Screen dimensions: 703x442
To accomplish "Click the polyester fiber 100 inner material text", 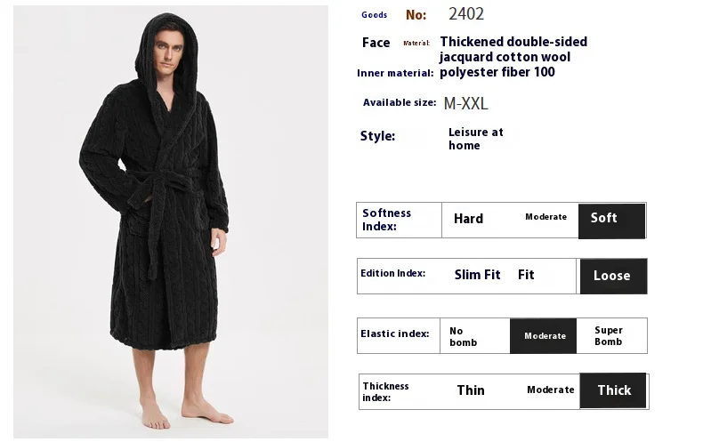I will tap(497, 72).
